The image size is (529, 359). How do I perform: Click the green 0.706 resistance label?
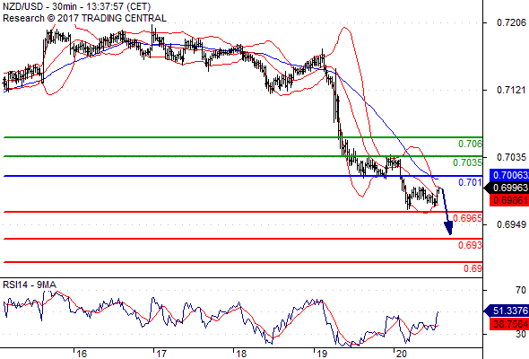pyautogui.click(x=470, y=144)
